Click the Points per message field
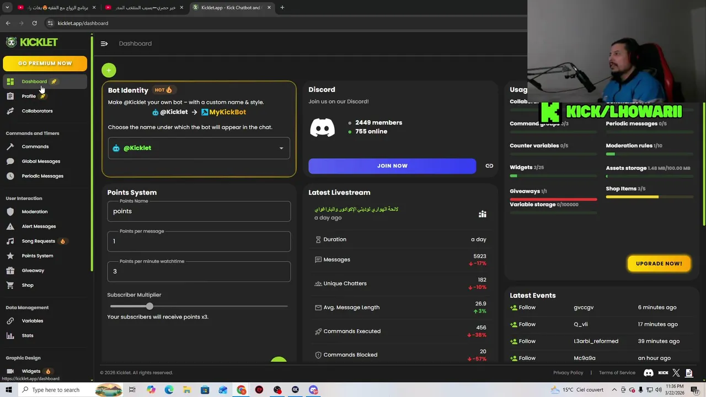This screenshot has height=397, width=706. click(199, 242)
